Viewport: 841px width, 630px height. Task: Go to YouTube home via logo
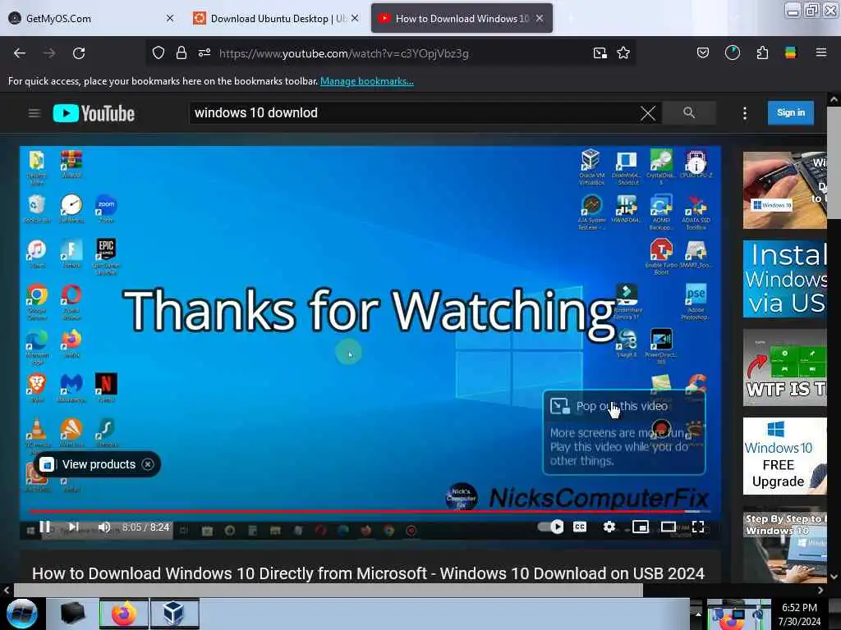[94, 113]
